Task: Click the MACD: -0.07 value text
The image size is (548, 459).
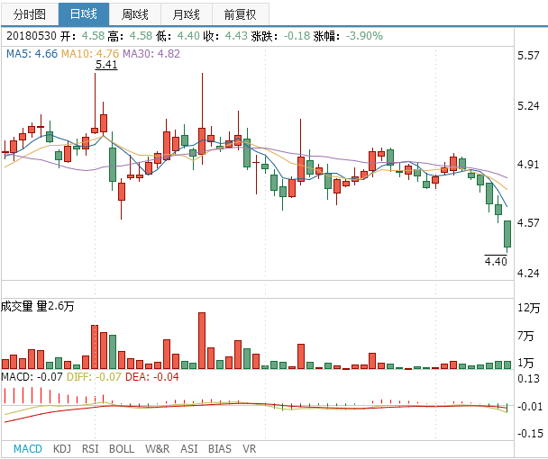Action: [x=32, y=377]
